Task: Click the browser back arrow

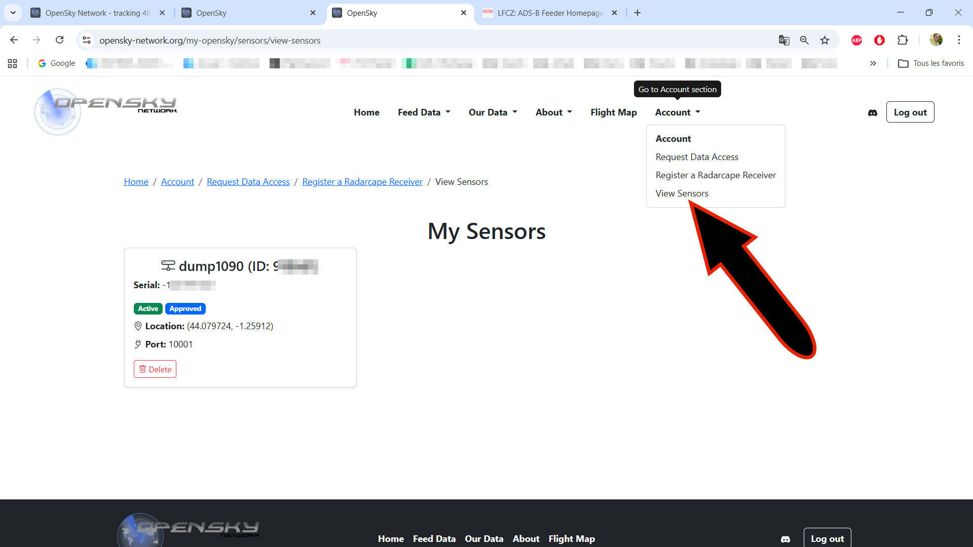Action: click(x=14, y=40)
